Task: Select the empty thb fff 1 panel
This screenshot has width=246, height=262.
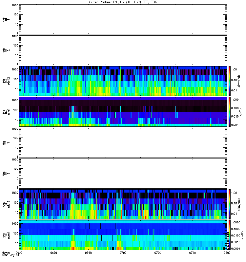Action: [123, 19]
